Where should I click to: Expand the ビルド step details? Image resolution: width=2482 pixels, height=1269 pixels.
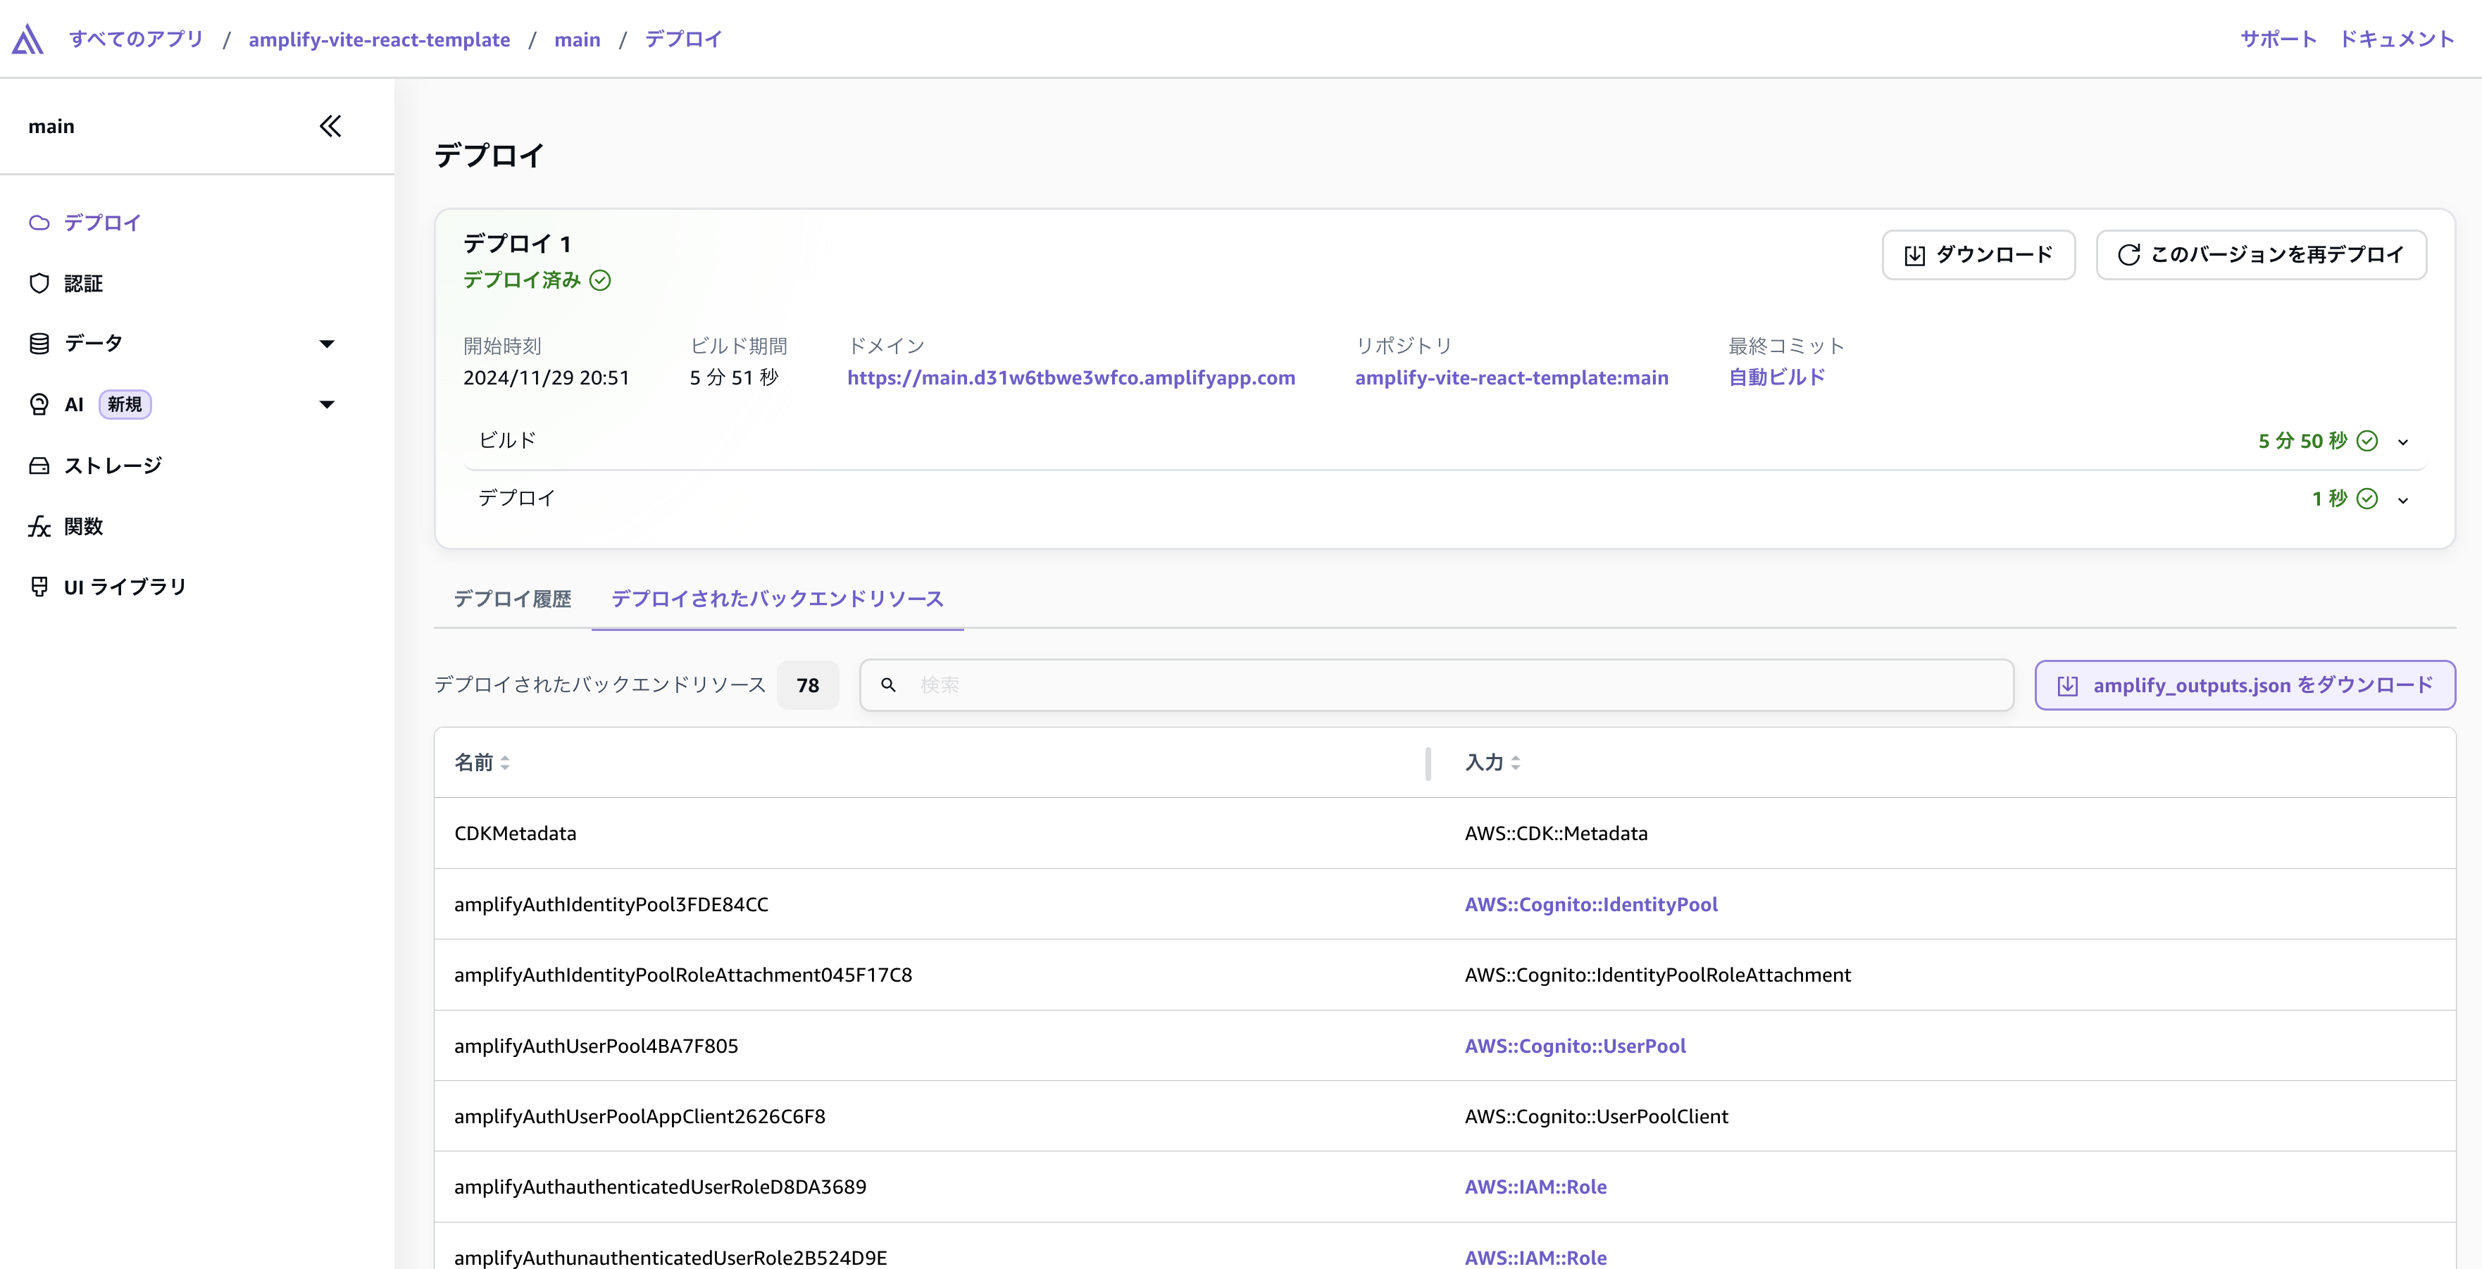(2403, 442)
